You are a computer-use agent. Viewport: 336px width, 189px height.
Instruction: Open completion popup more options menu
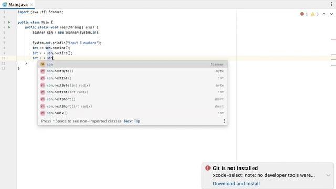[224, 121]
